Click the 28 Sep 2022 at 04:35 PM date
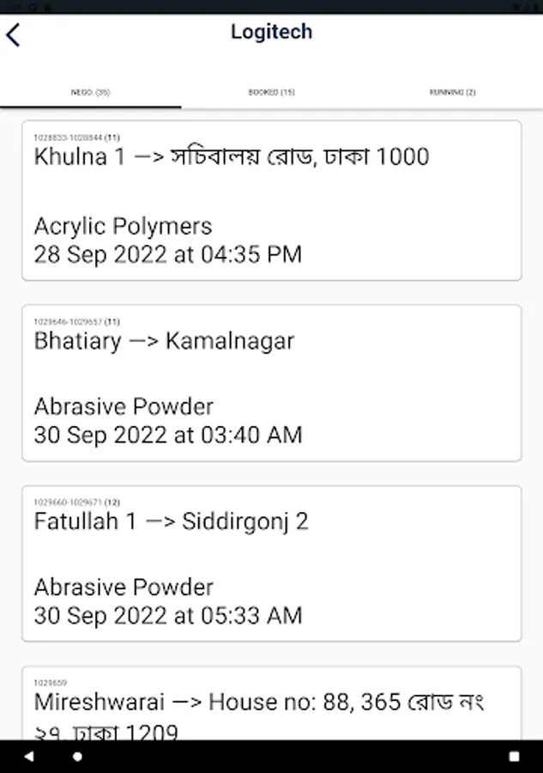This screenshot has height=773, width=543. point(168,254)
